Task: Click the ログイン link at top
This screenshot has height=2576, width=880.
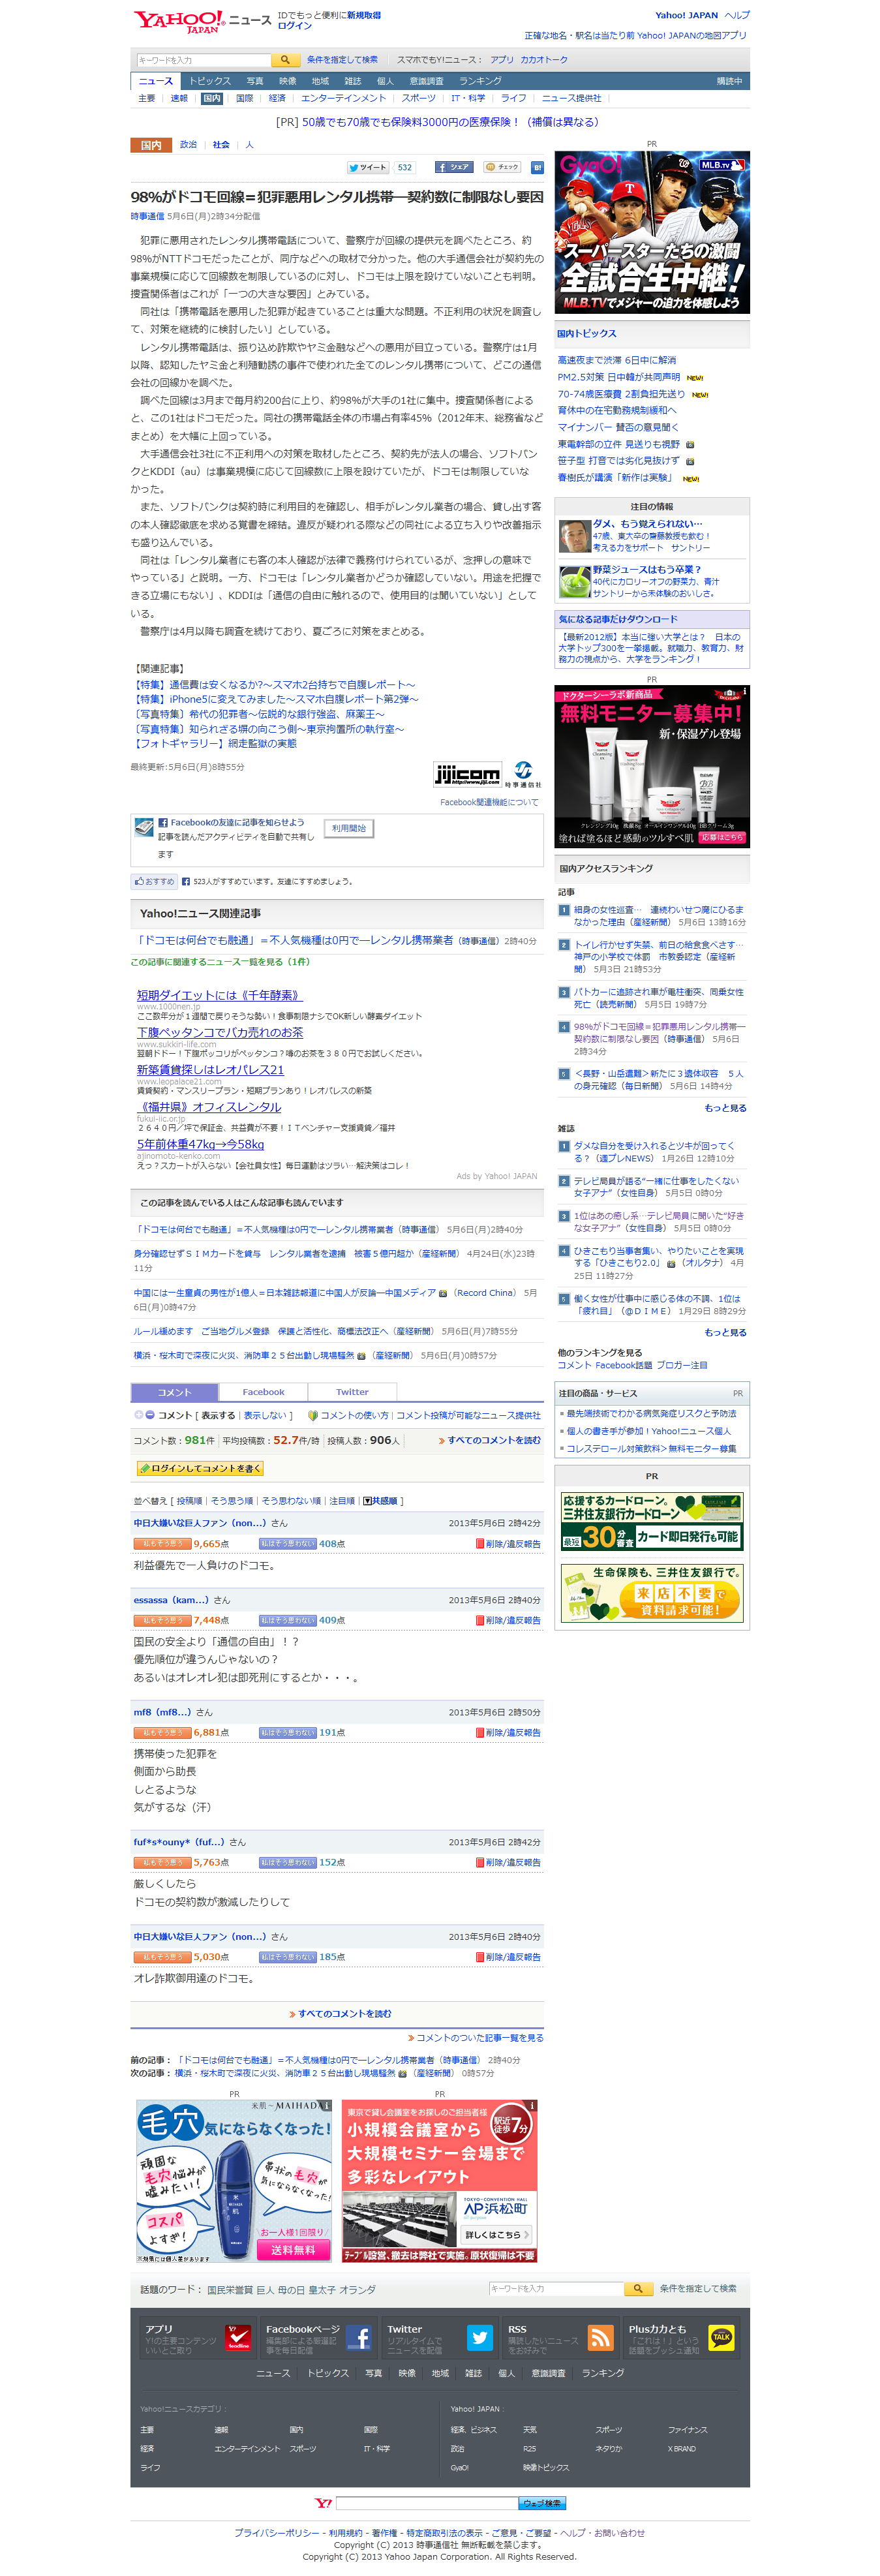Action: (x=295, y=26)
